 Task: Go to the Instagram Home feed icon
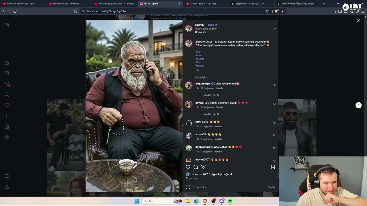click(x=7, y=63)
